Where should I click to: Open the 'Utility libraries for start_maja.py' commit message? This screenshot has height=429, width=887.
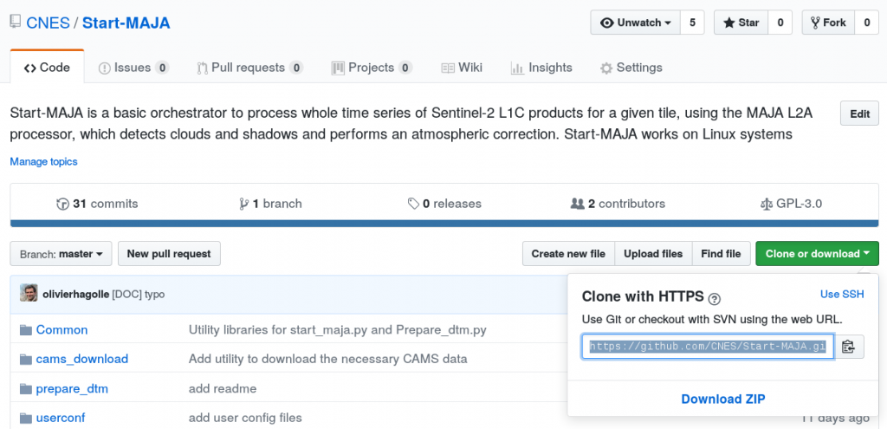click(x=337, y=330)
